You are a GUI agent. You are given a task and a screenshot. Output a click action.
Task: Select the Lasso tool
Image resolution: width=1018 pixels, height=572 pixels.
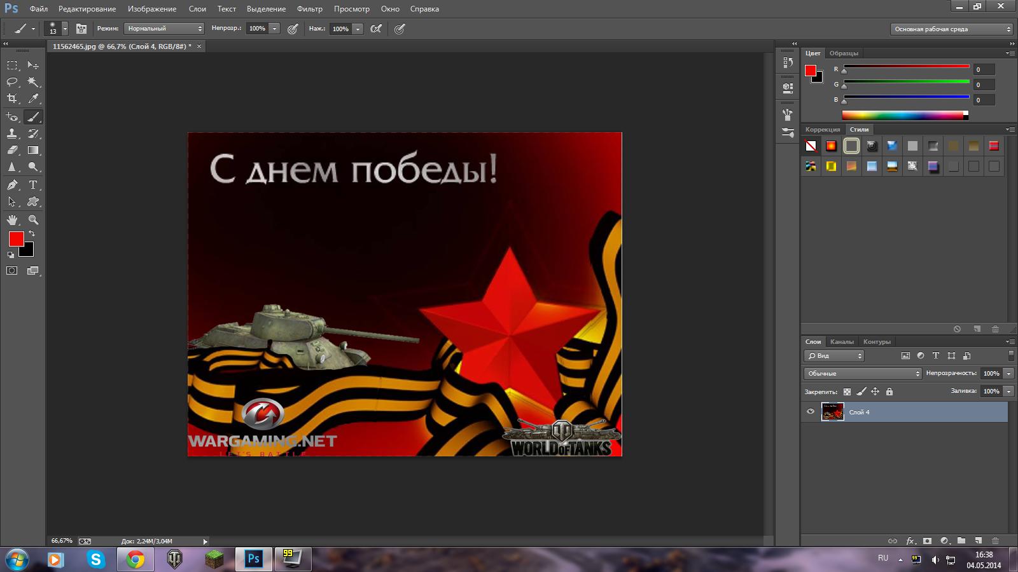(x=12, y=82)
